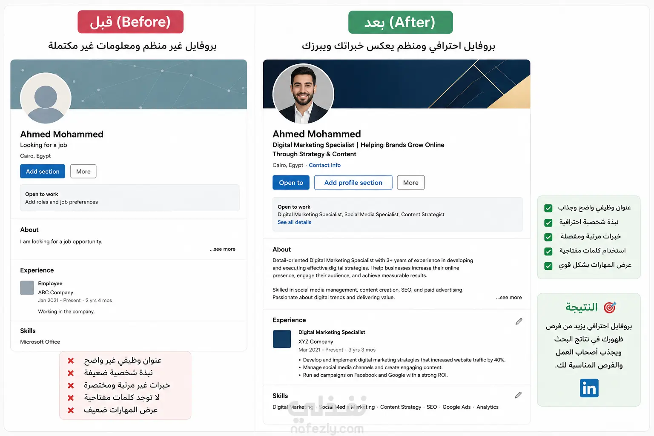Expand see more in the After About section
Viewport: 654px width, 436px height.
[x=509, y=298]
